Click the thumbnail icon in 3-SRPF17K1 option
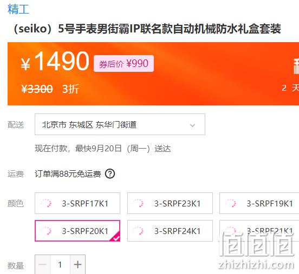Viewport: 299px width, 274px height. [x=46, y=203]
